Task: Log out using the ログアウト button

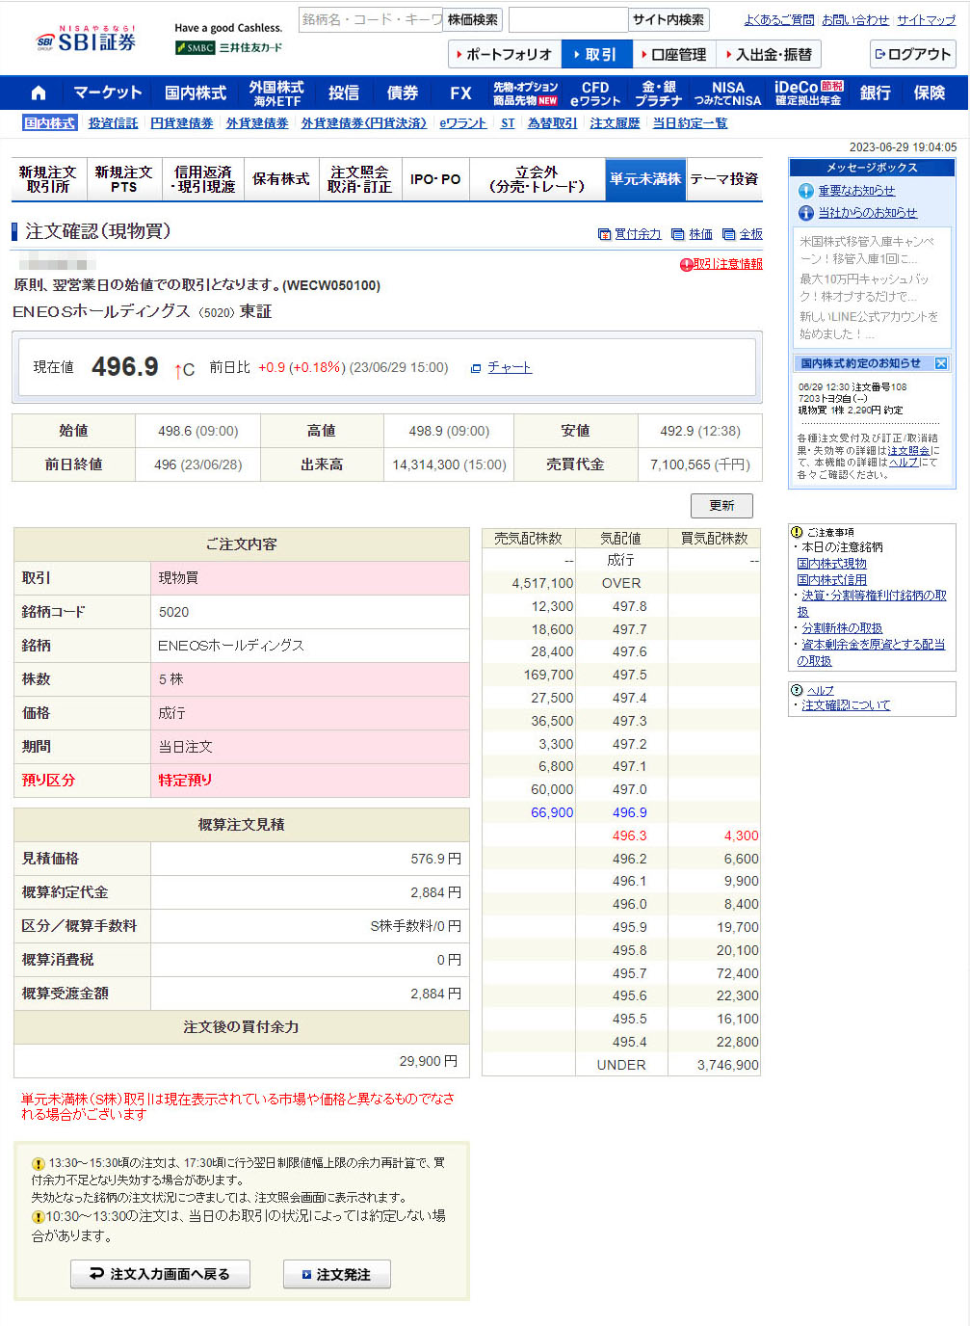Action: click(911, 54)
